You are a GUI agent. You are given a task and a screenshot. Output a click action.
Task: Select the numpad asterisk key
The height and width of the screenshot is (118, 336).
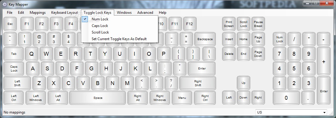(x=309, y=39)
